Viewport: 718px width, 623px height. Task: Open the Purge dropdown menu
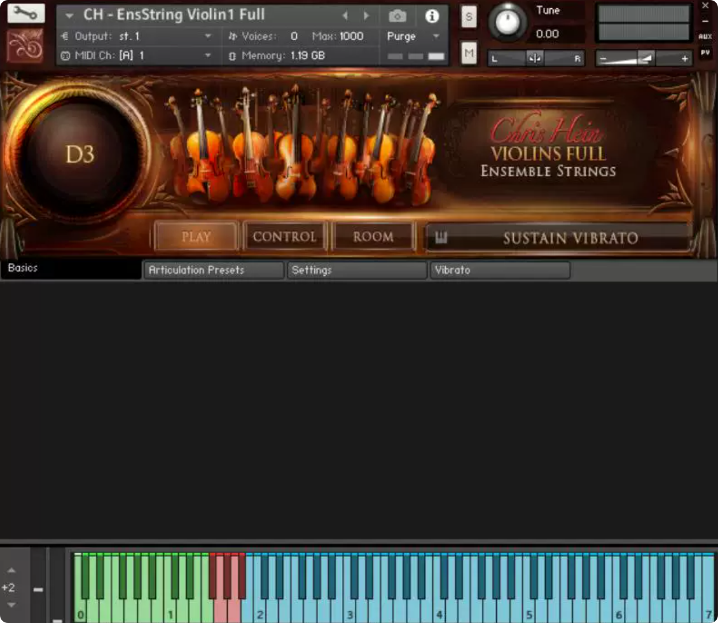pyautogui.click(x=413, y=36)
